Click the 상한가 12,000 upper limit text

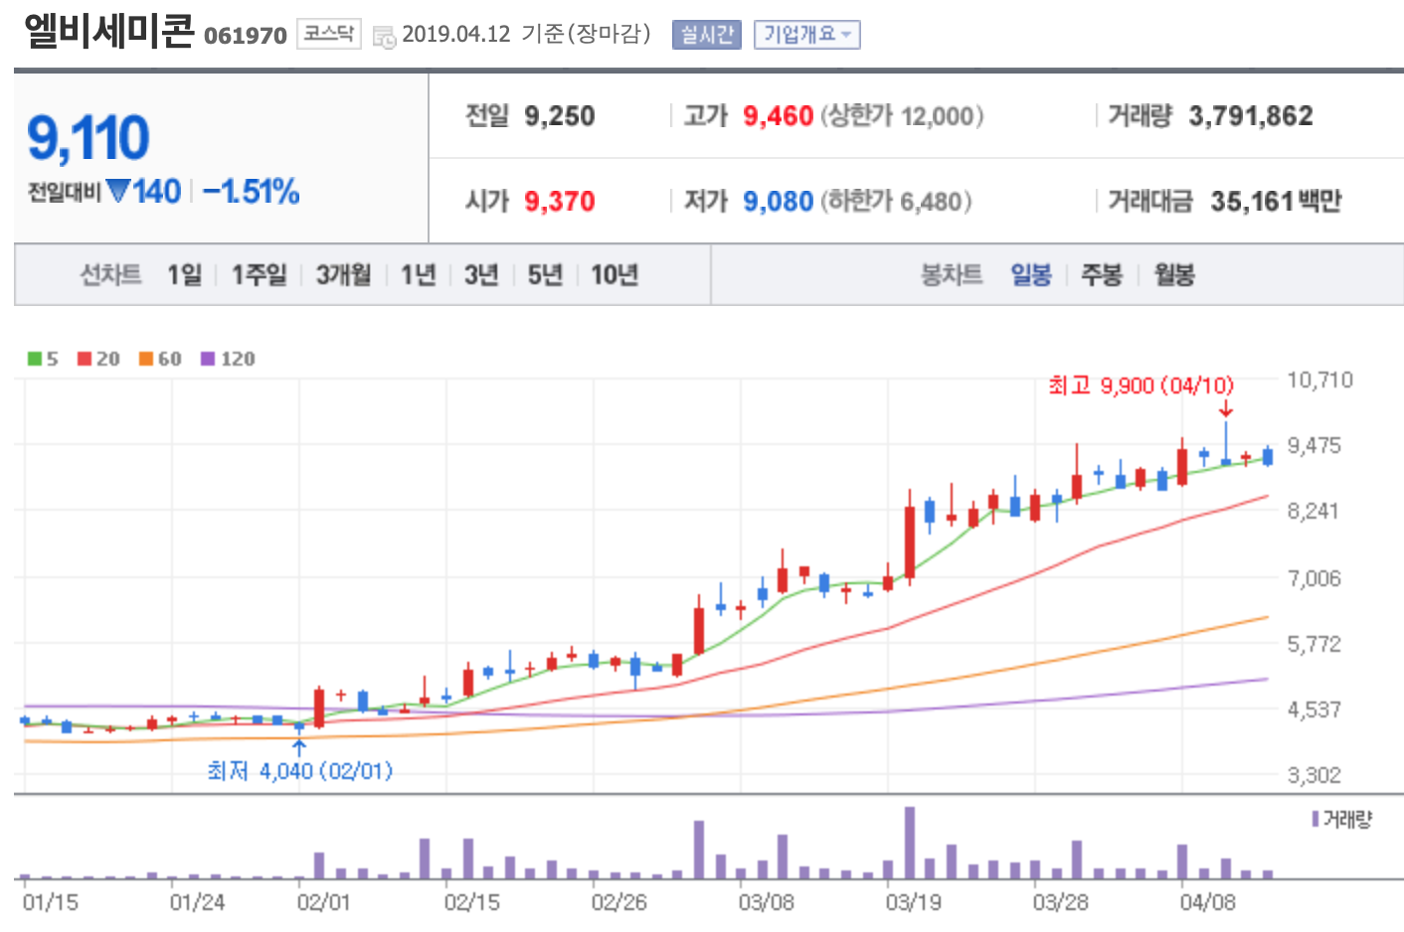point(902,116)
